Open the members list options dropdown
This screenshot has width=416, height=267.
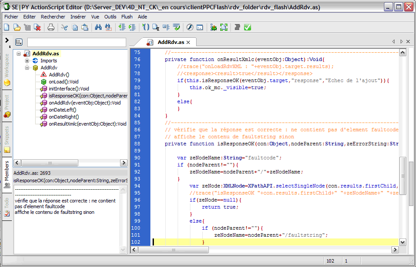pyautogui.click(x=19, y=42)
